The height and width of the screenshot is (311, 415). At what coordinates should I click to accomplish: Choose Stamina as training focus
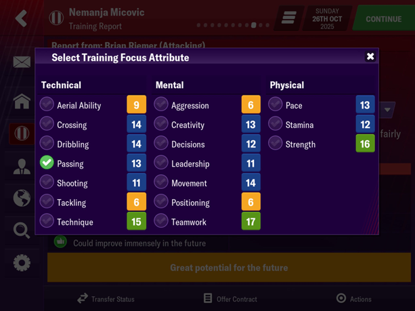coord(276,124)
